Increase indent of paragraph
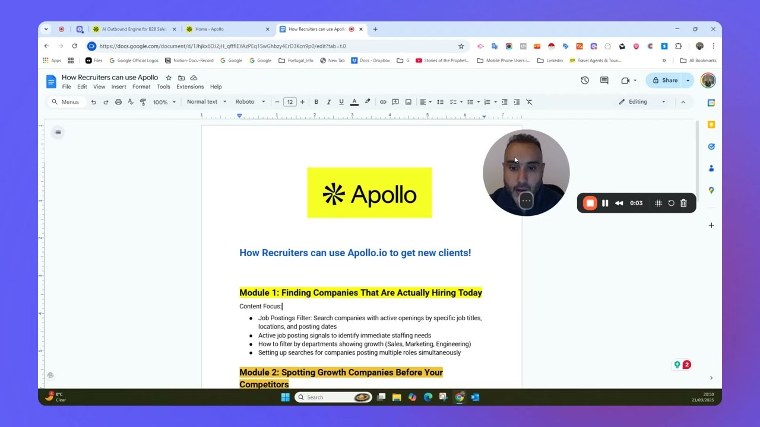 (517, 102)
